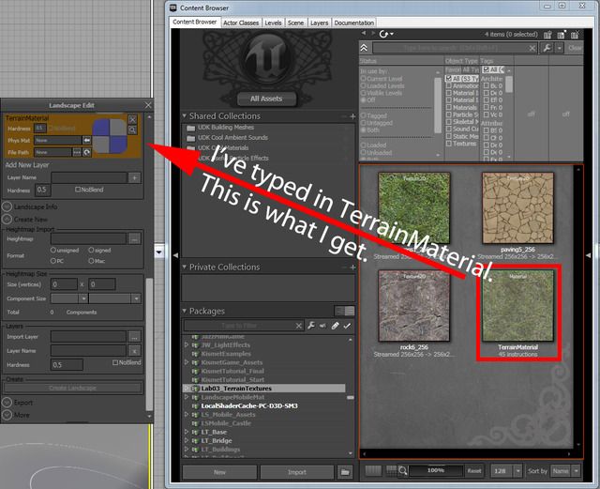Enable NoBlend in Layers section
The width and height of the screenshot is (600, 489).
point(115,362)
